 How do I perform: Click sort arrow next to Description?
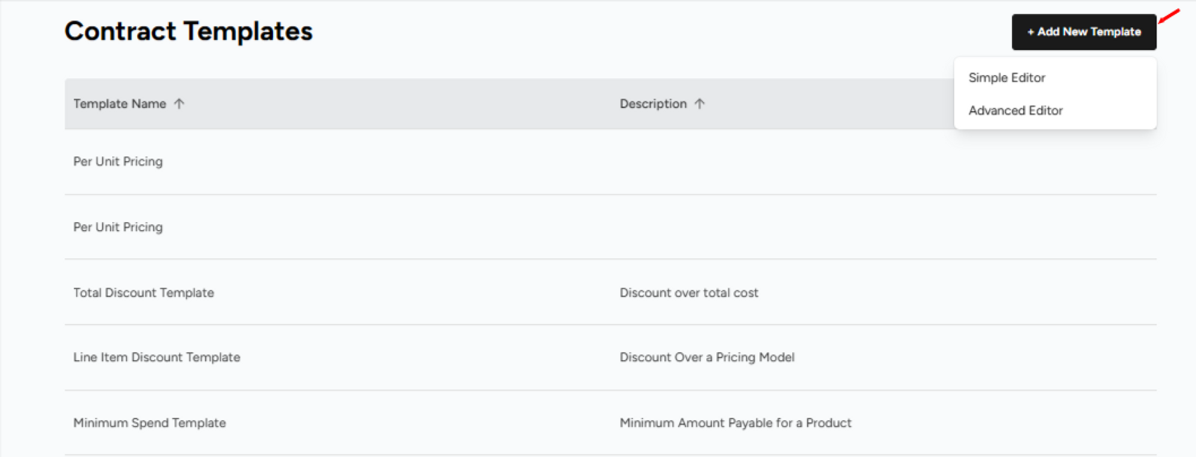699,103
